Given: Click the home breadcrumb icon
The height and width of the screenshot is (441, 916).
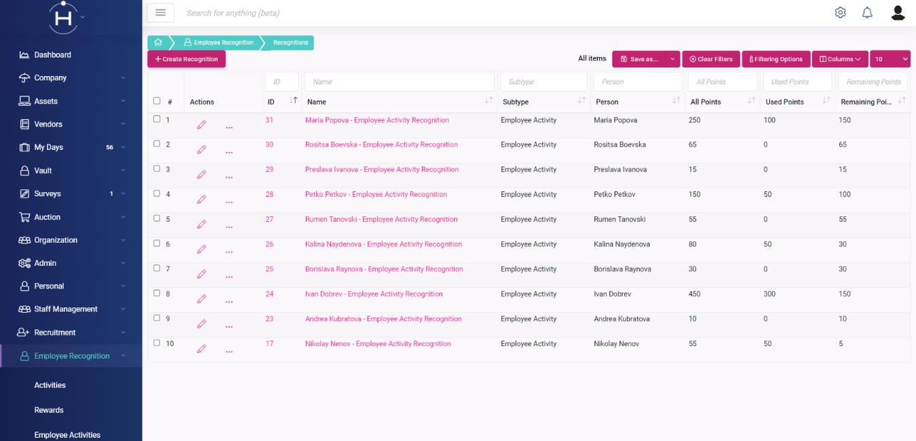Looking at the screenshot, I should 158,43.
